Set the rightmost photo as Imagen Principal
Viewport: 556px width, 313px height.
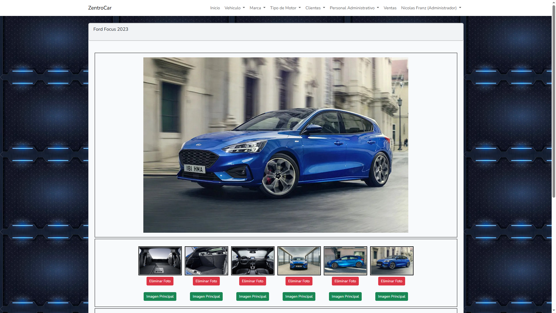[392, 296]
